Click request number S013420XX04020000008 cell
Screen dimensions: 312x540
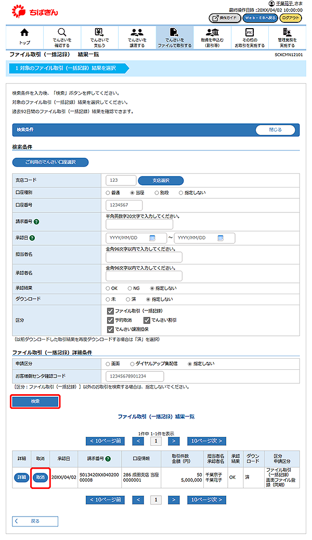pos(99,478)
